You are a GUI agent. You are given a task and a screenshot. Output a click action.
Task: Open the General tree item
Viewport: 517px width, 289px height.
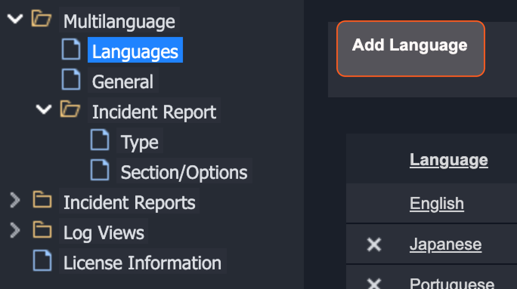click(122, 82)
